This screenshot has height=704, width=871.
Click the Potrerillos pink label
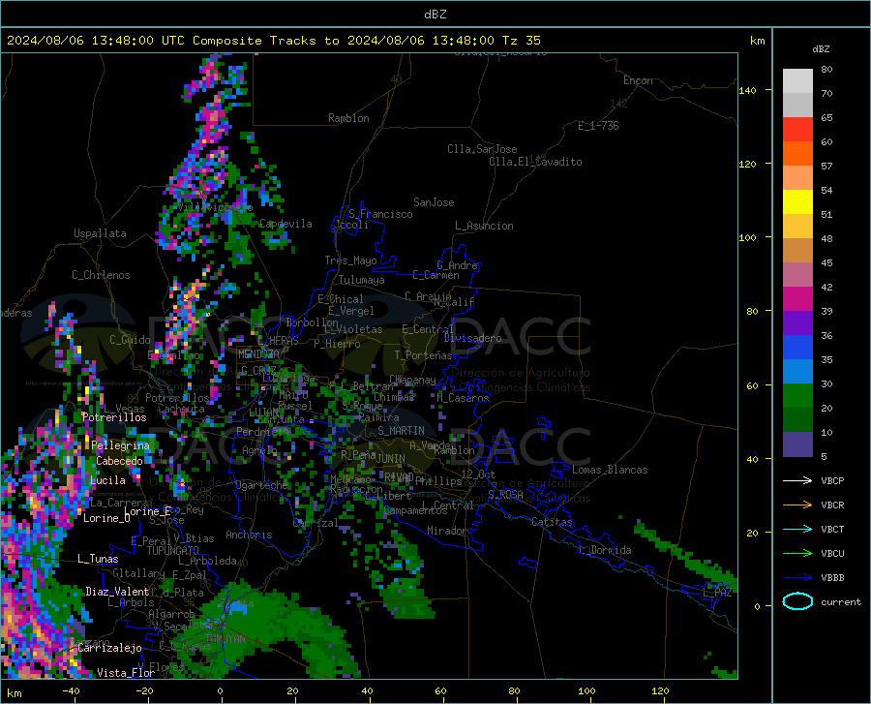tap(114, 417)
